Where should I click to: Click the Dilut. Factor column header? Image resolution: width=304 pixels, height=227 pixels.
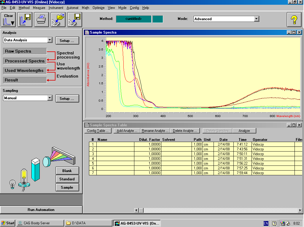149,140
